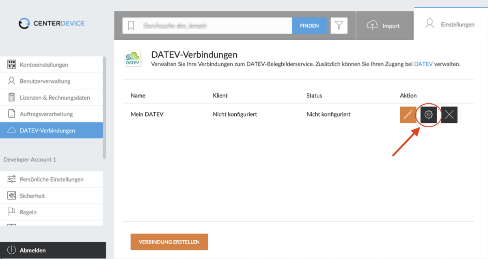Click the Regeln flag icon

click(12, 212)
